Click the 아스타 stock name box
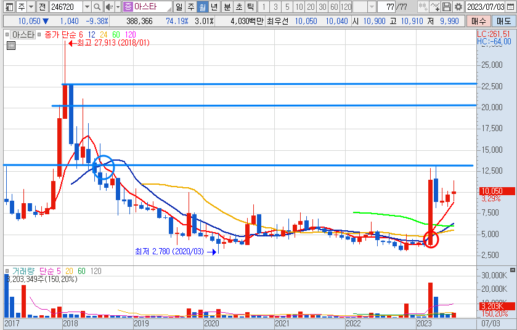Image resolution: width=517 pixels, height=330 pixels. coord(148,7)
